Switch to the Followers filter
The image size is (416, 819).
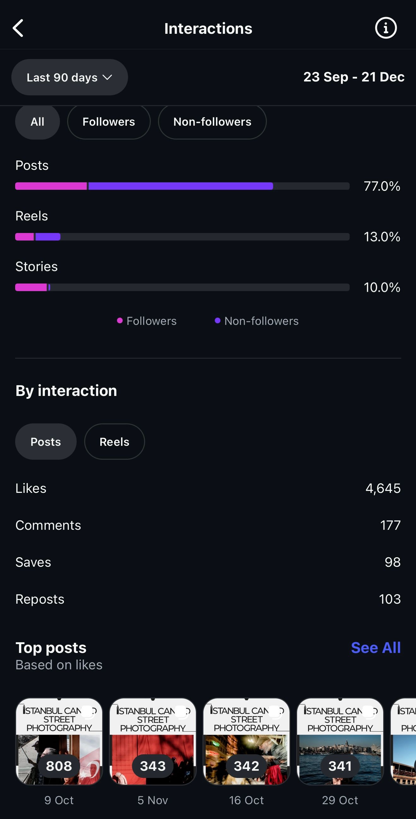108,122
